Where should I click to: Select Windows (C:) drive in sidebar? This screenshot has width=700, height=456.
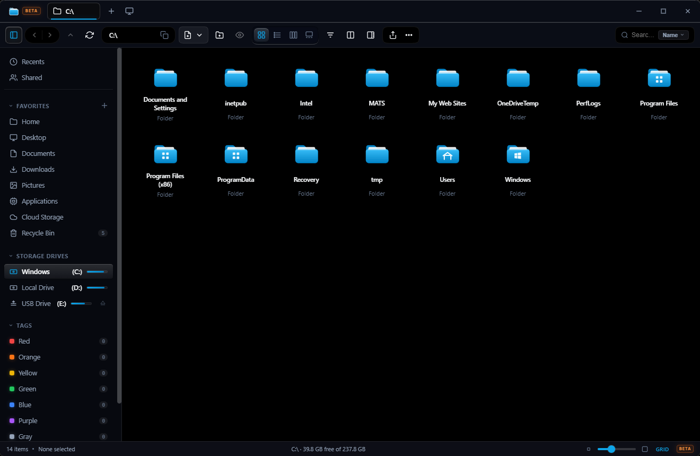[x=58, y=271]
